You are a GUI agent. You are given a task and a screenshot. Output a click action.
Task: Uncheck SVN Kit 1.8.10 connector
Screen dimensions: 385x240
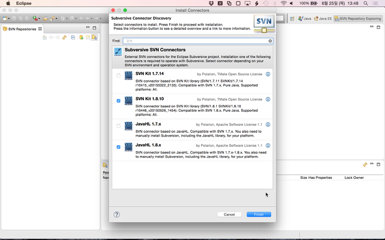118,101
